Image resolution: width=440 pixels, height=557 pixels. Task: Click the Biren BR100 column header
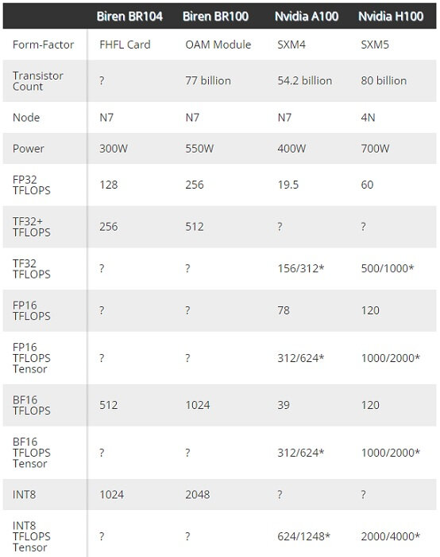(x=215, y=17)
